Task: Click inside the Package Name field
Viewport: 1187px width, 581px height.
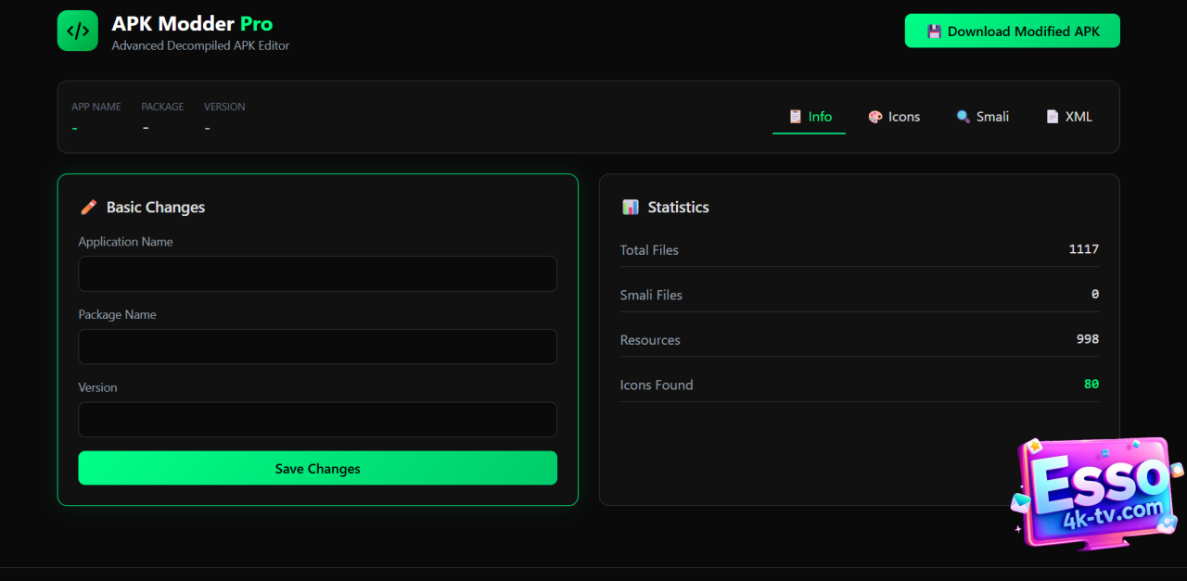Action: [317, 347]
